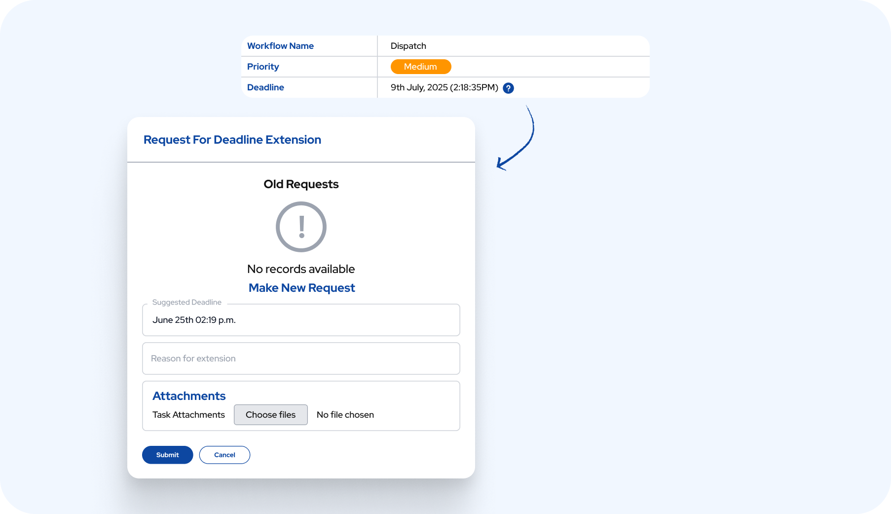Select the Medium priority badge
Image resolution: width=891 pixels, height=514 pixels.
click(x=420, y=67)
